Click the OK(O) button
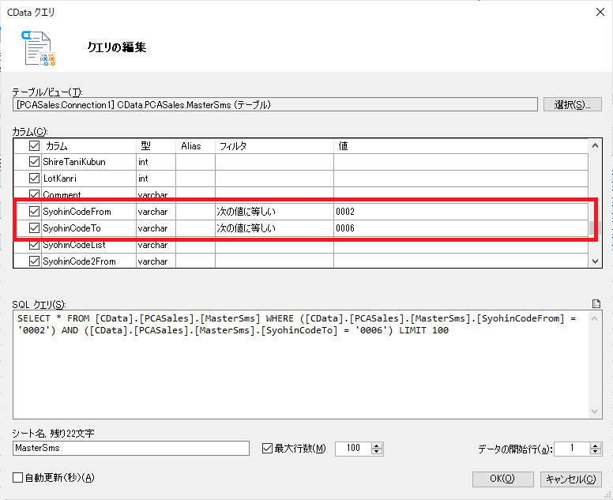Screen dimensions: 613x500 point(502,479)
